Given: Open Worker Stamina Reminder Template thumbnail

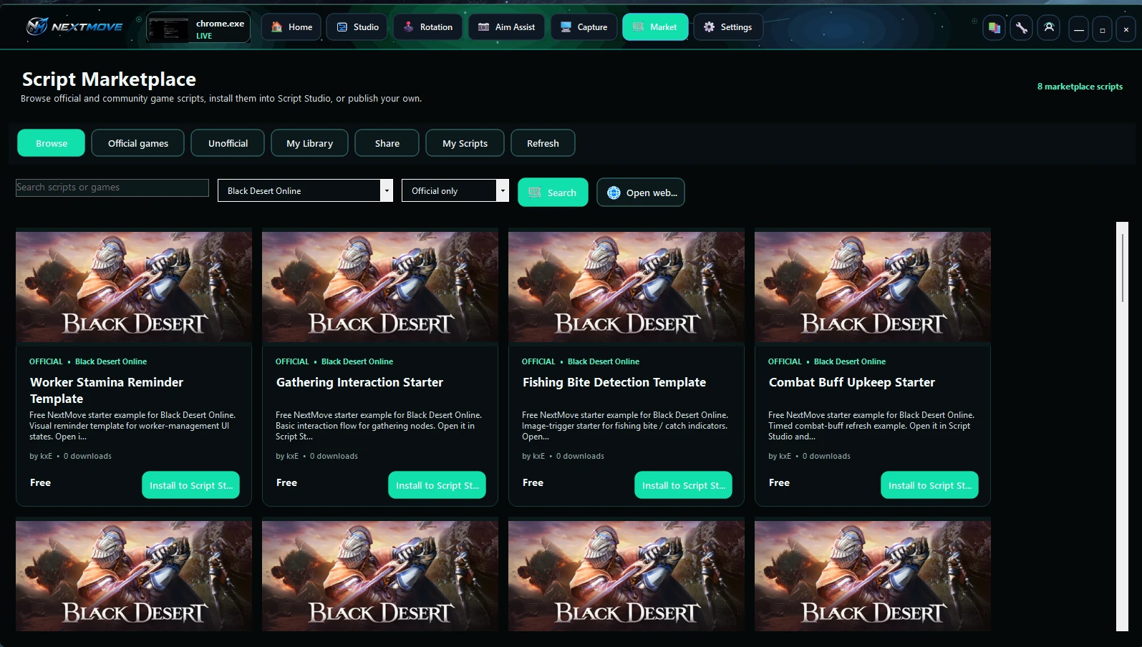Looking at the screenshot, I should [134, 286].
